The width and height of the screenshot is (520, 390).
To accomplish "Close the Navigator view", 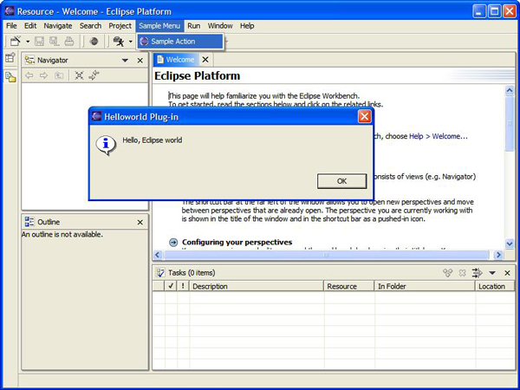I will pos(140,61).
